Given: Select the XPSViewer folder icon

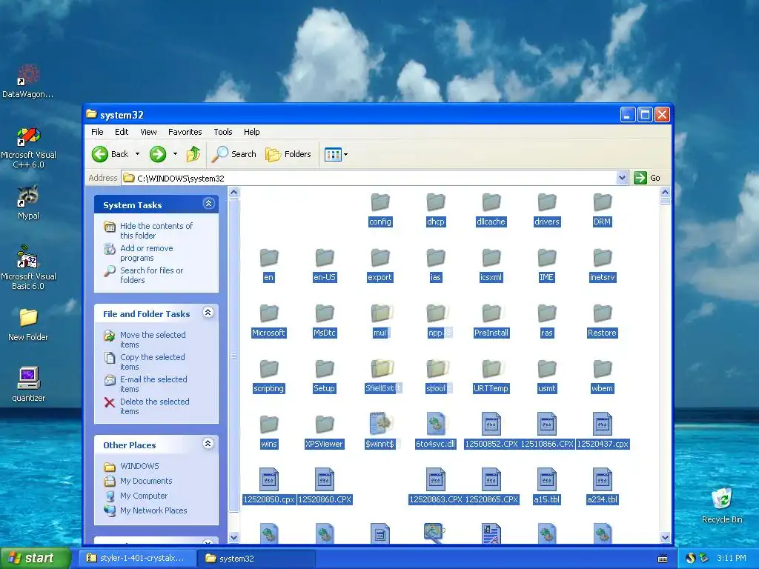Looking at the screenshot, I should (325, 425).
